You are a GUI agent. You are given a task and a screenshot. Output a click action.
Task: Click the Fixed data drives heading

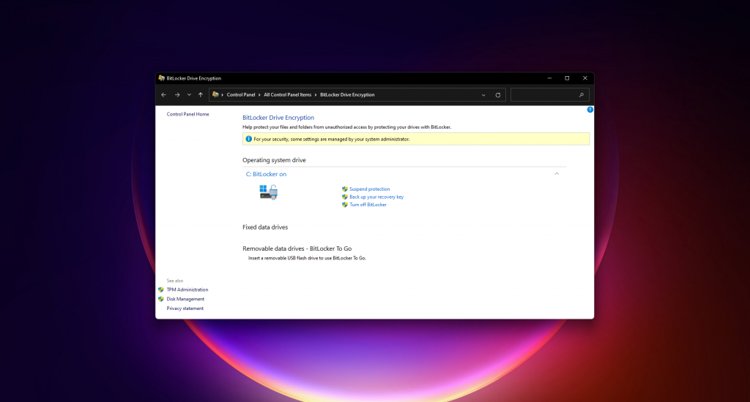(265, 227)
